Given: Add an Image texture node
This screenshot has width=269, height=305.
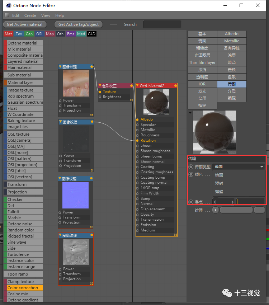Looking at the screenshot, I should pos(23,90).
